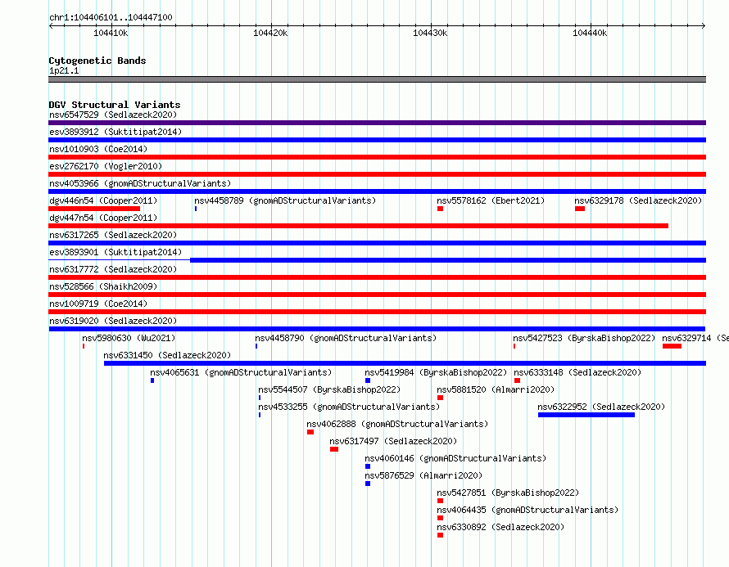Select the purple nsv6547529 variant bar
This screenshot has width=729, height=567.
(377, 123)
